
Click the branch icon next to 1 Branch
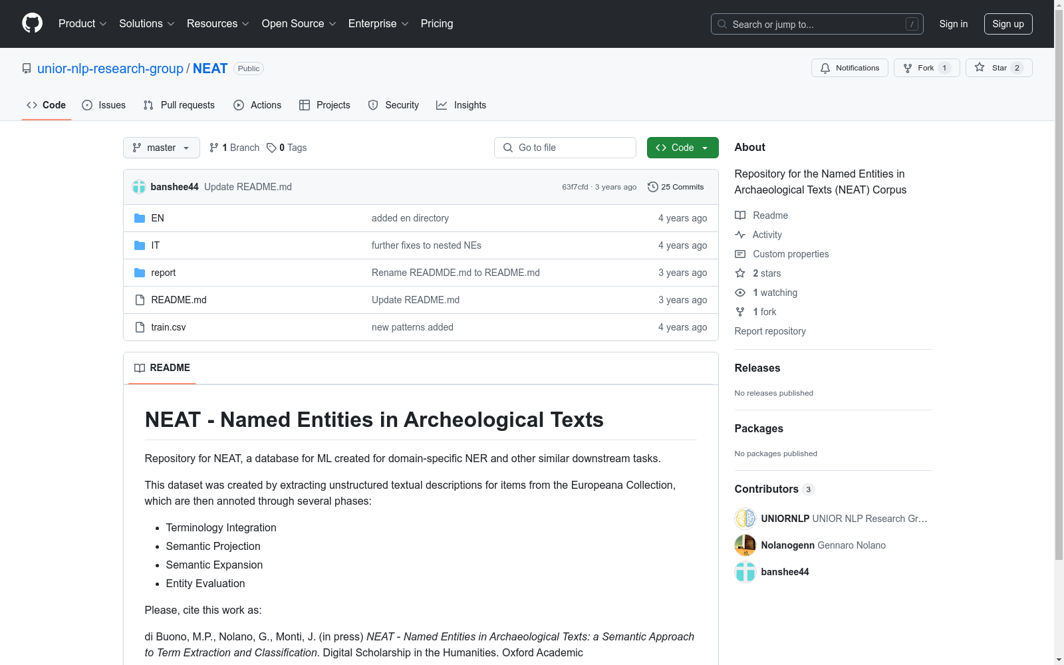coord(214,148)
